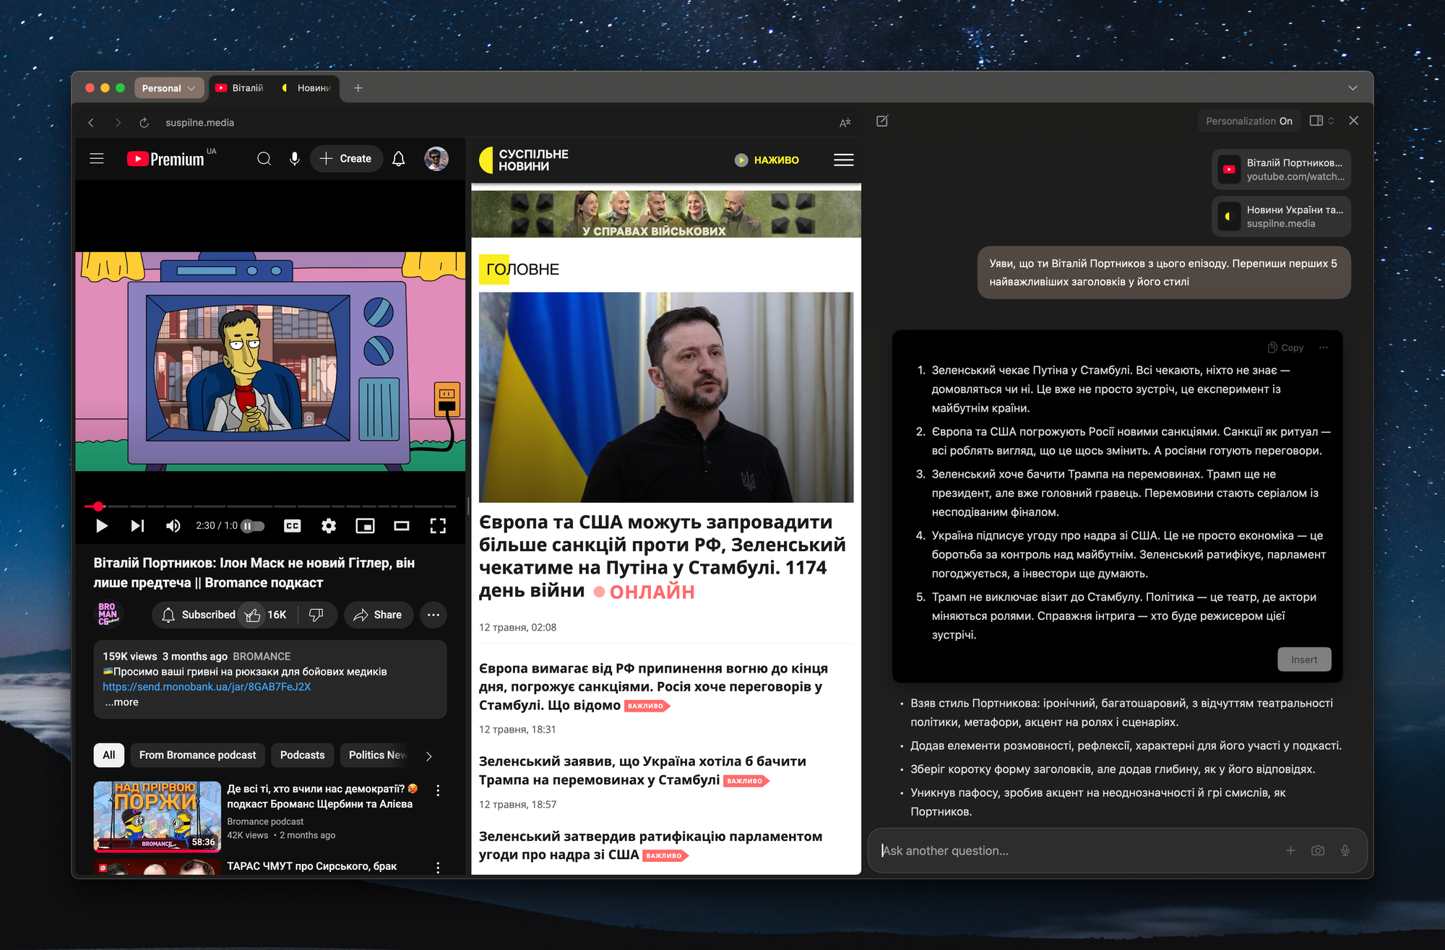
Task: Toggle Personalization On in assistant panel
Action: click(1248, 121)
